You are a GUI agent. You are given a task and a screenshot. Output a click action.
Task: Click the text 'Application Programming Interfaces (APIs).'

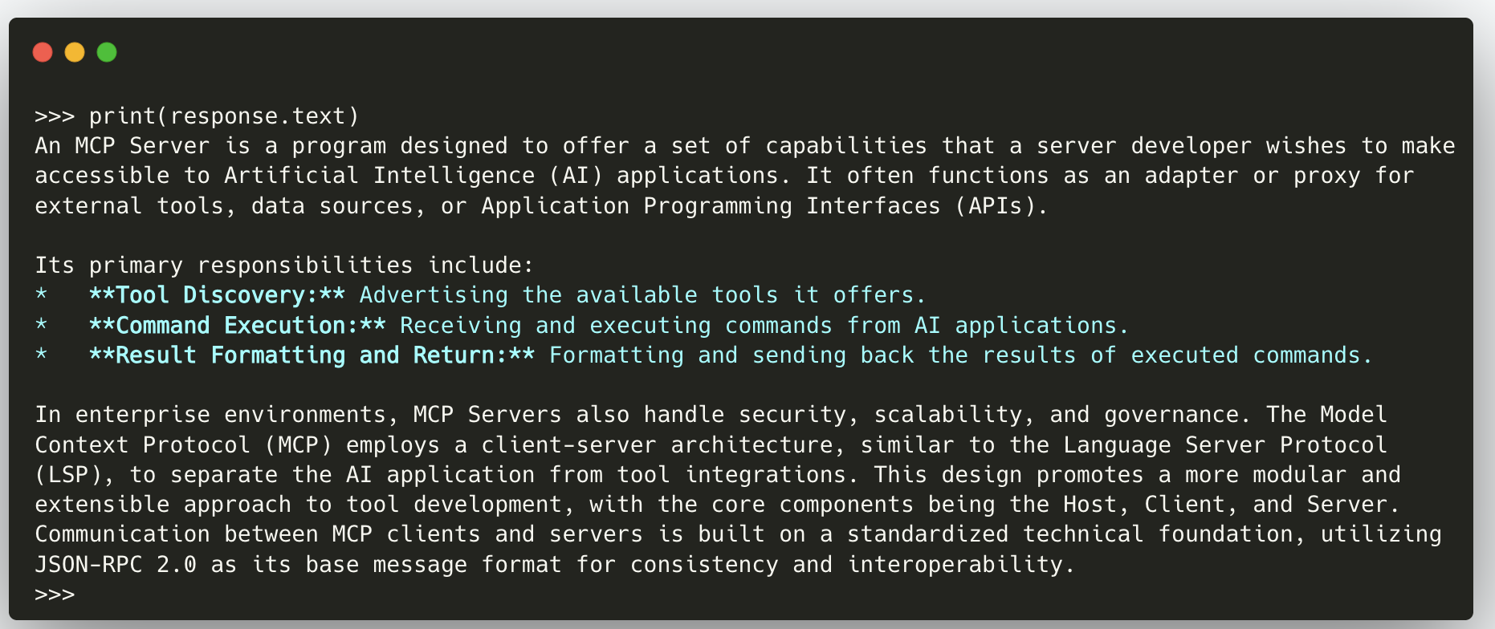pos(765,206)
